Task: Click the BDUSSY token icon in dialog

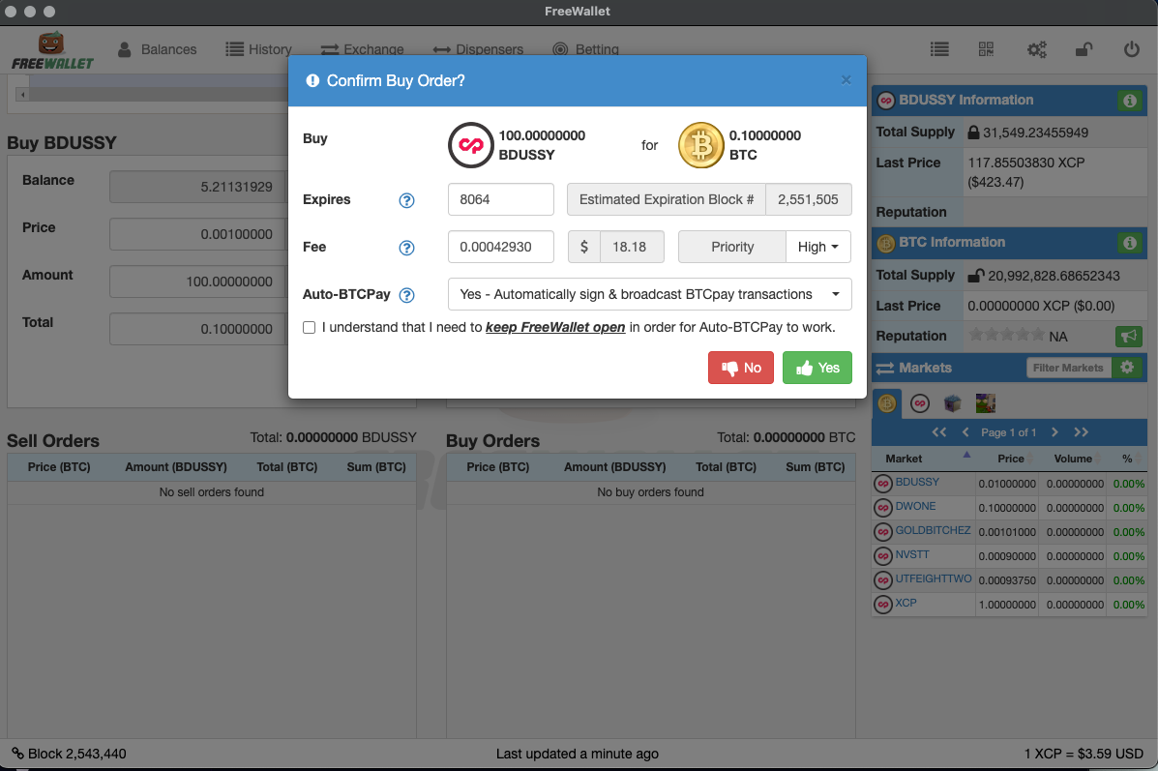Action: pos(470,145)
